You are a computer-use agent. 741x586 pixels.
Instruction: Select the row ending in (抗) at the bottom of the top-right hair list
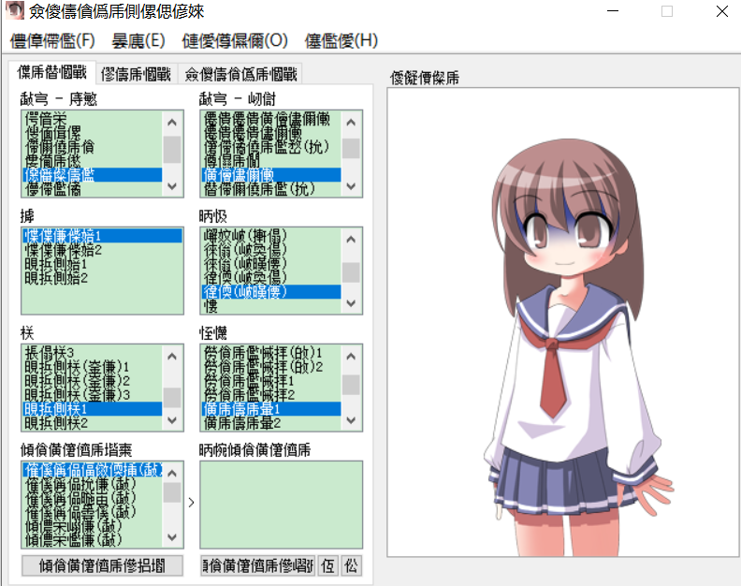click(x=270, y=189)
